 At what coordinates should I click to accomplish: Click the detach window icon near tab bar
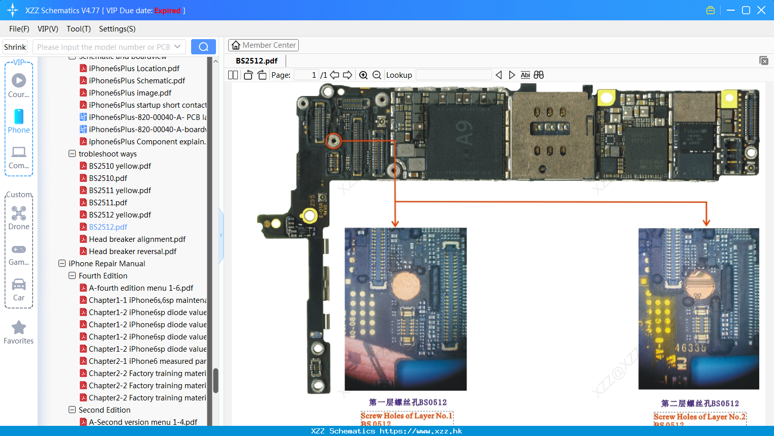click(x=763, y=60)
